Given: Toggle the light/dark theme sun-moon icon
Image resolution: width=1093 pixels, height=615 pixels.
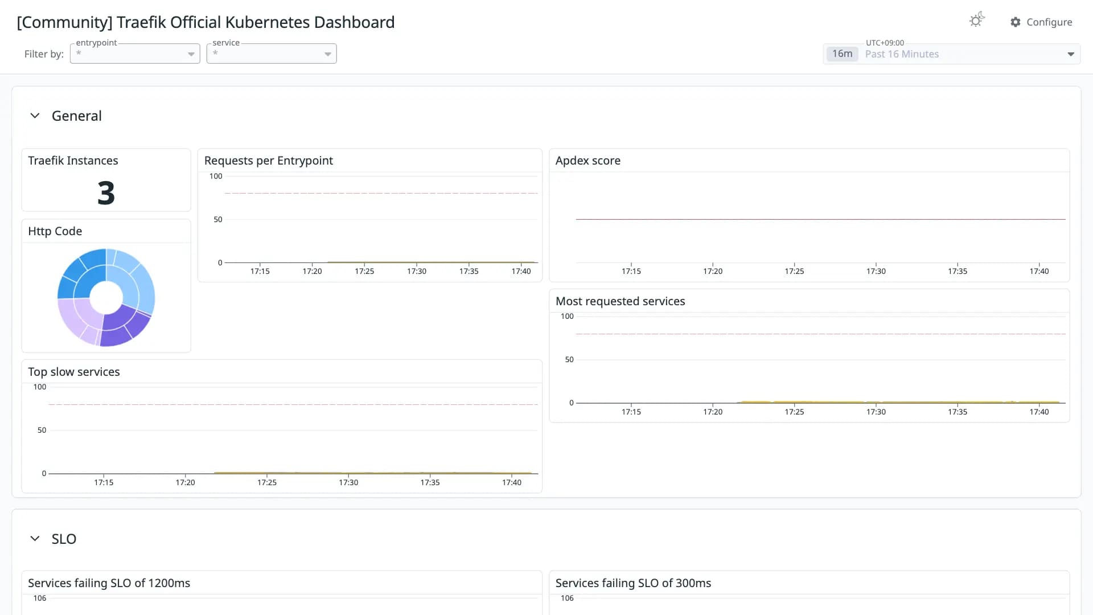Looking at the screenshot, I should click(x=977, y=20).
